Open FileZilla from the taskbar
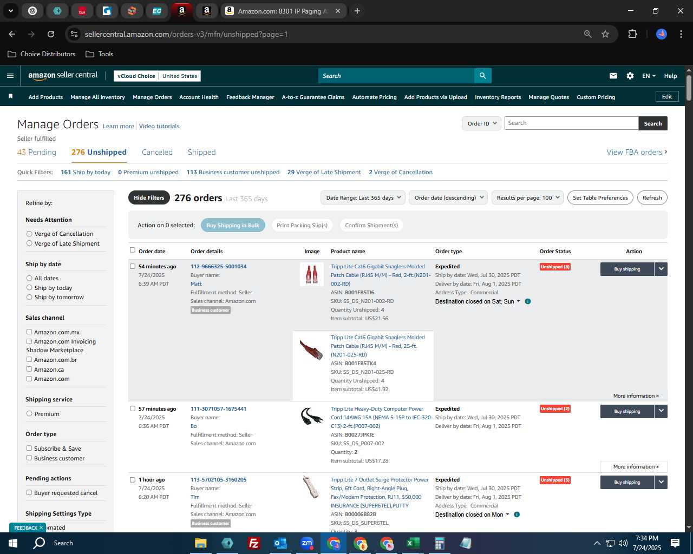This screenshot has width=693, height=554. (253, 543)
